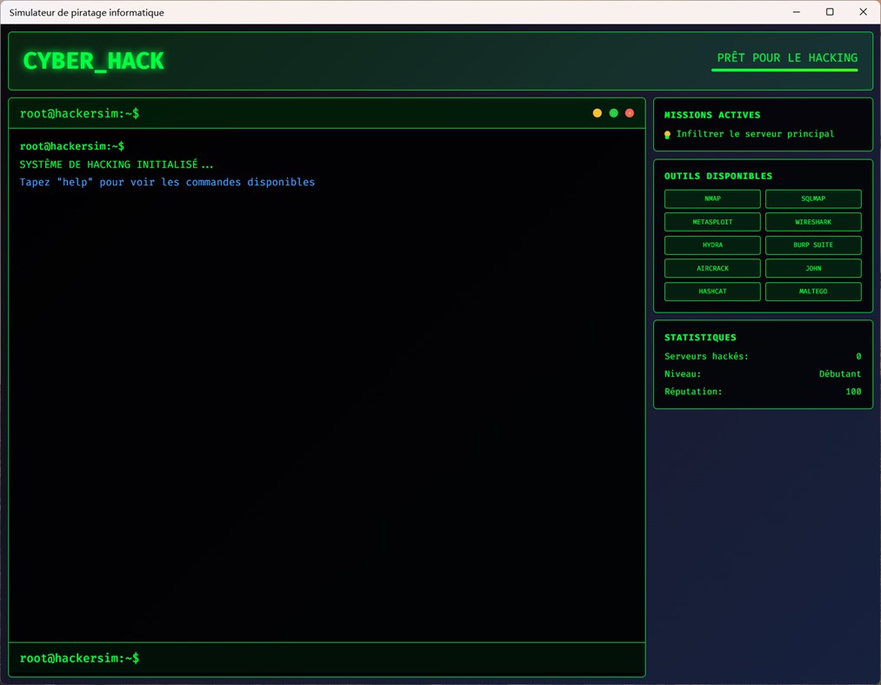This screenshot has height=685, width=881.
Task: Click the yellow terminal dot
Action: (597, 112)
